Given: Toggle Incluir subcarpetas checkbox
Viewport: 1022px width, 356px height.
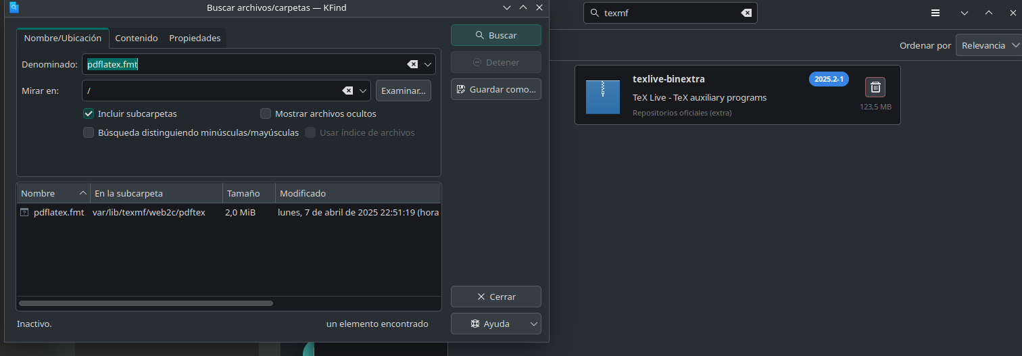Looking at the screenshot, I should pos(89,113).
